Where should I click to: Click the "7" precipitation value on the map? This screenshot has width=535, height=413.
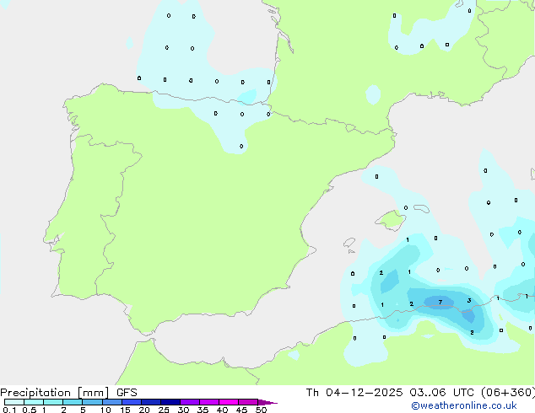click(x=440, y=302)
